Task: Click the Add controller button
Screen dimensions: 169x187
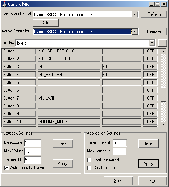Action: point(45,23)
